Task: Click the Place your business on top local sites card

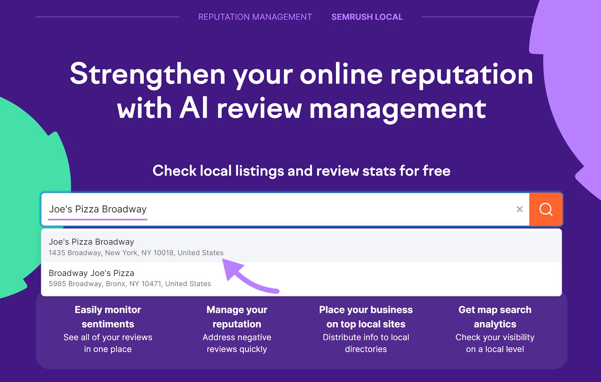Action: (366, 329)
